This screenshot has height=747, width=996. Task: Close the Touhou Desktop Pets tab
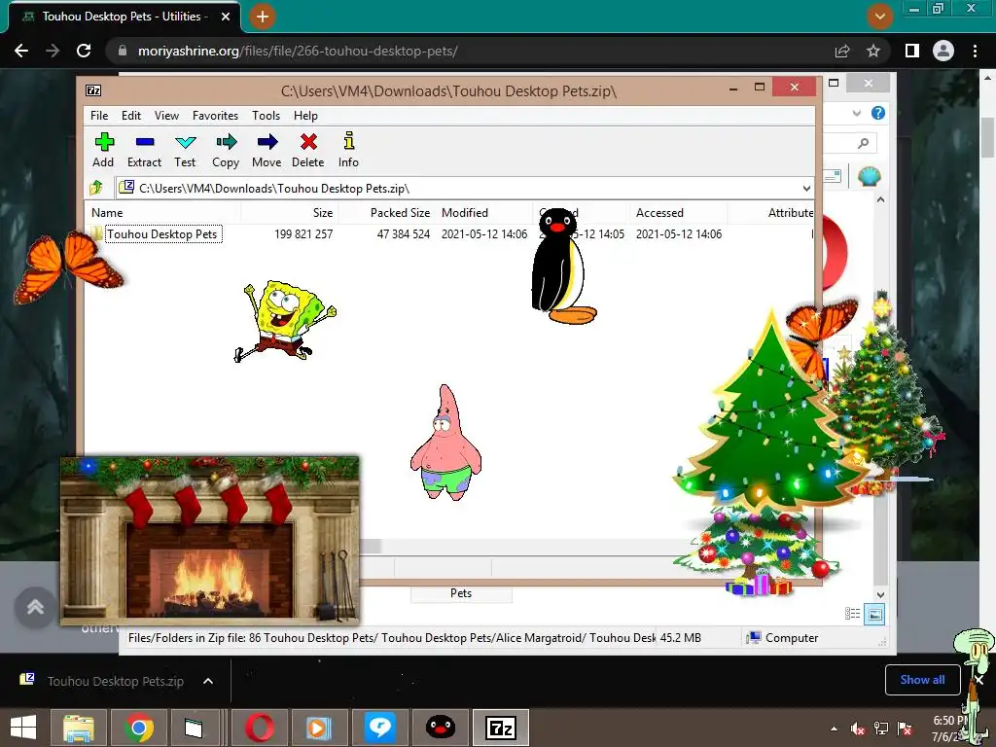click(226, 17)
